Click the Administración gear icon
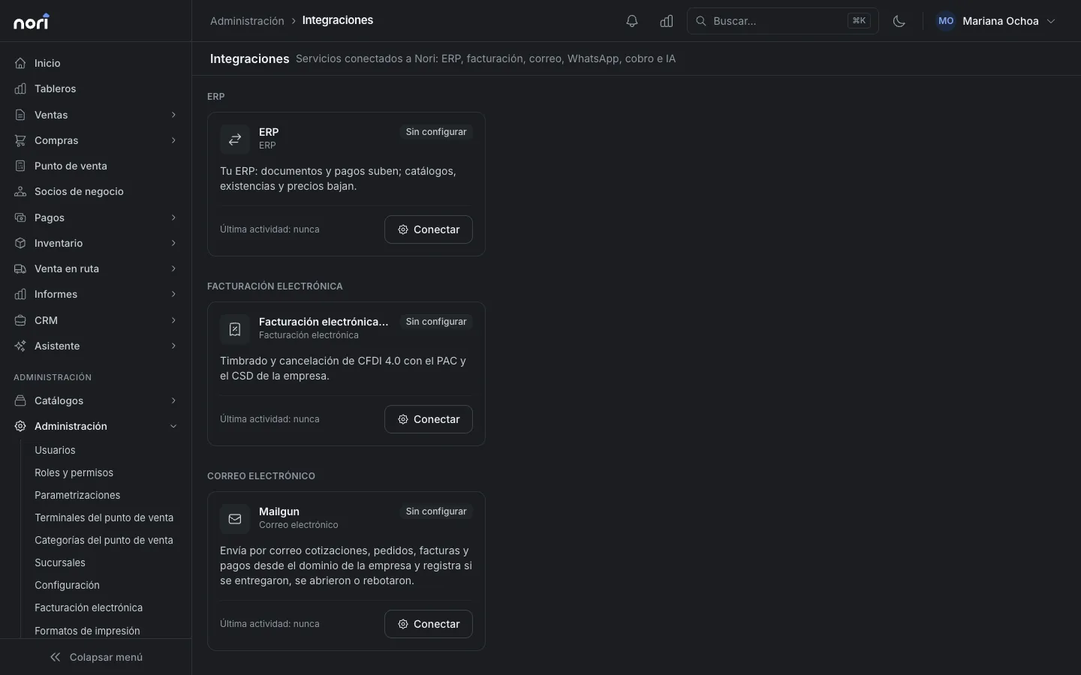 click(x=20, y=426)
